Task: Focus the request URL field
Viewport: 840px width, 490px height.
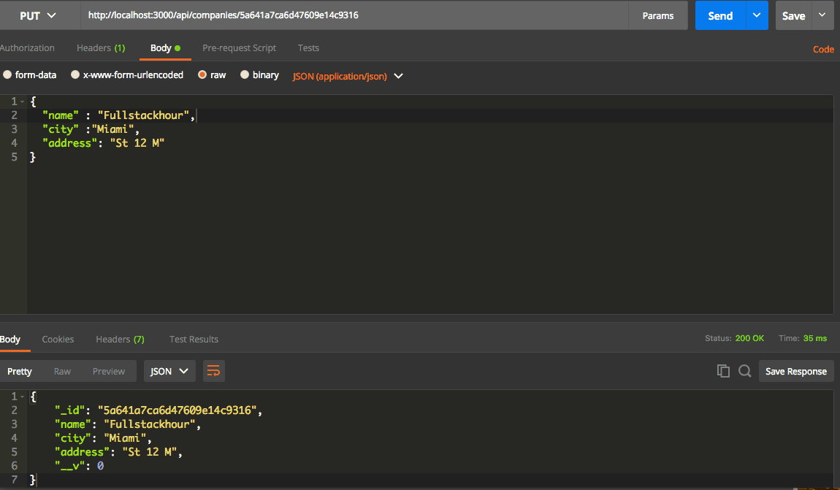Action: pyautogui.click(x=354, y=15)
